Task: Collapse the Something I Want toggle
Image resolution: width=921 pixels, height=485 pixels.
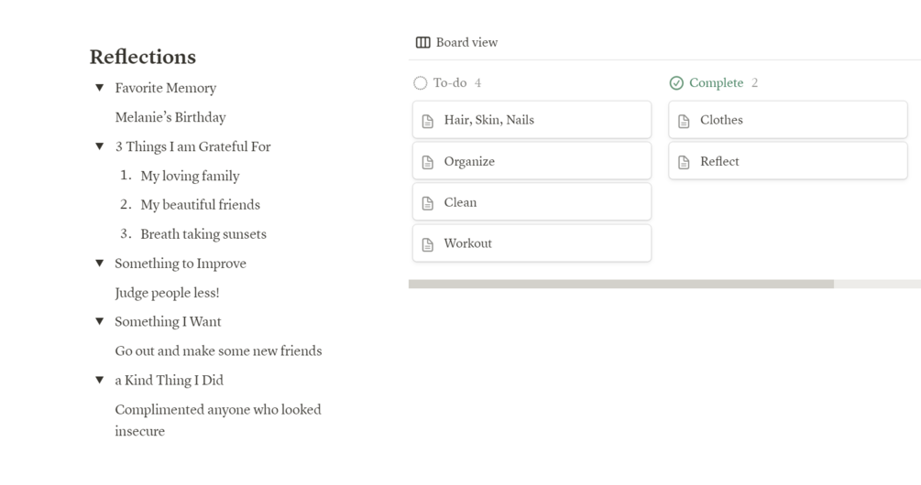Action: [100, 322]
